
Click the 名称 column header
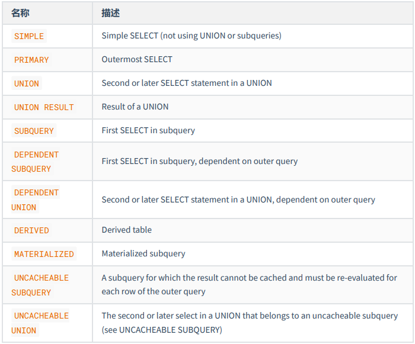click(20, 12)
